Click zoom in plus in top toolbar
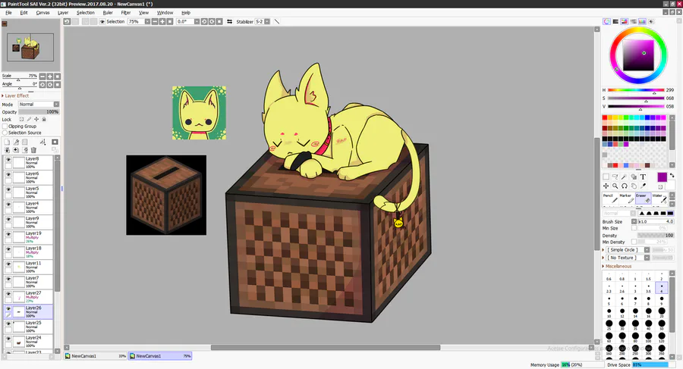Viewport: 683px width, 369px height. (162, 21)
